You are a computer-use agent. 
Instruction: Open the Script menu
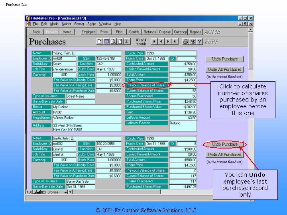click(x=92, y=24)
